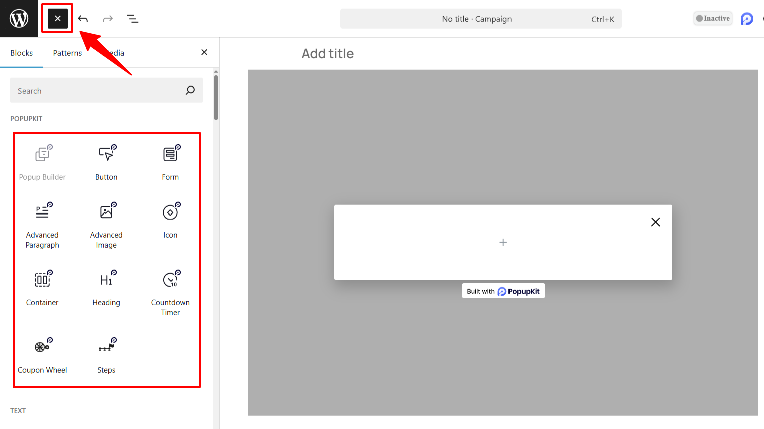This screenshot has height=429, width=764.
Task: Insert the Countdown Timer block
Action: point(170,293)
